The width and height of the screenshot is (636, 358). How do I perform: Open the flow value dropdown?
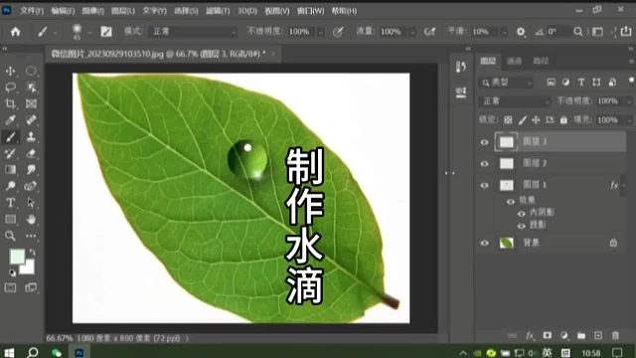tap(412, 32)
